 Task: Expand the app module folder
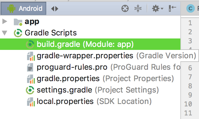(x=5, y=21)
